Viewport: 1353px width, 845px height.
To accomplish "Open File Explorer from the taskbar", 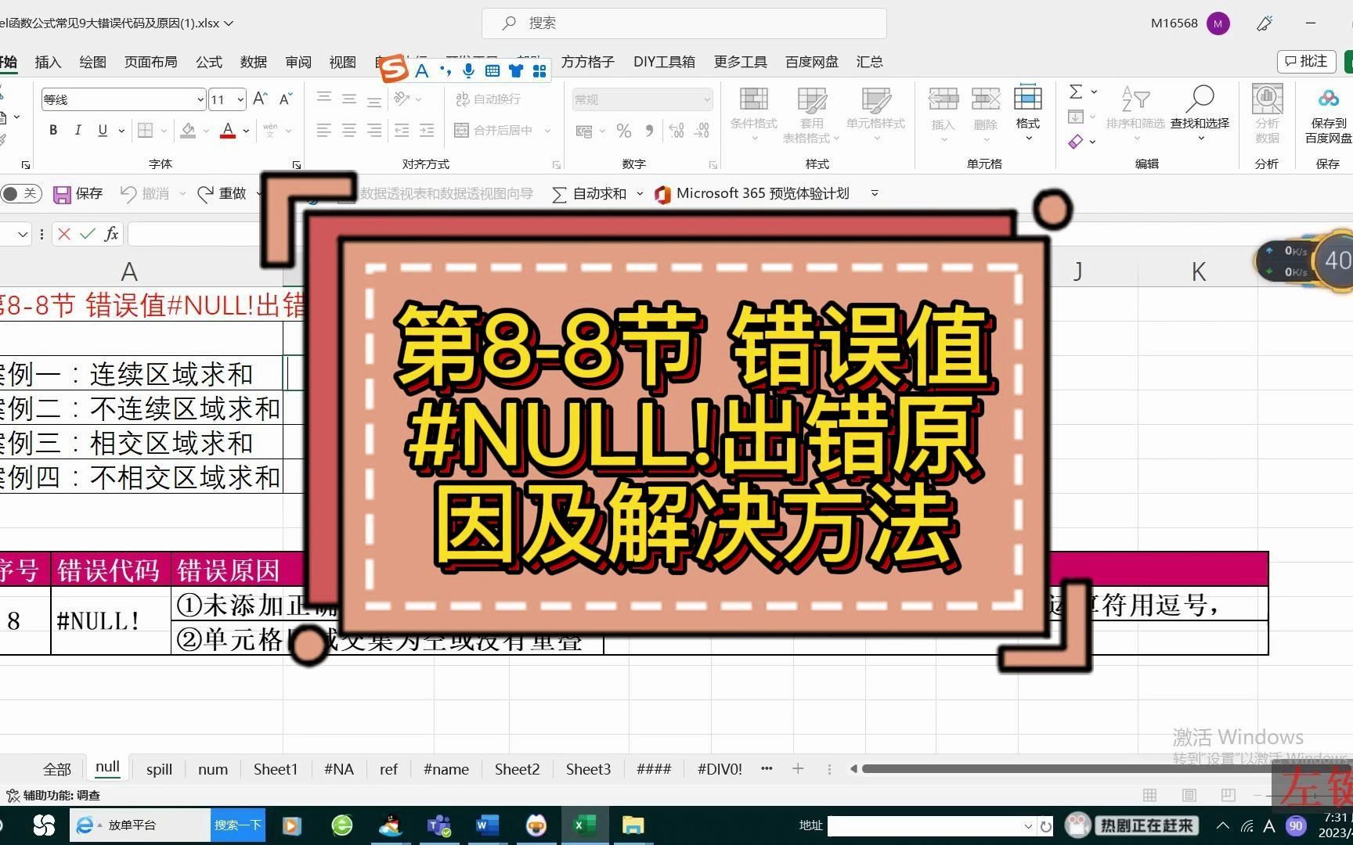I will [x=633, y=825].
